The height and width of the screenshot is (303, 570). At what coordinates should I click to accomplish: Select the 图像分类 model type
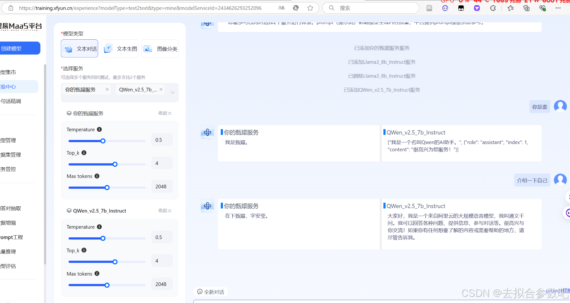click(160, 49)
